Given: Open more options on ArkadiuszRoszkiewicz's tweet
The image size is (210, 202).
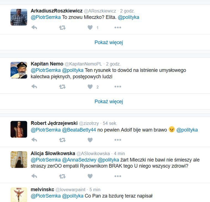Looking at the screenshot, I should click(118, 27).
